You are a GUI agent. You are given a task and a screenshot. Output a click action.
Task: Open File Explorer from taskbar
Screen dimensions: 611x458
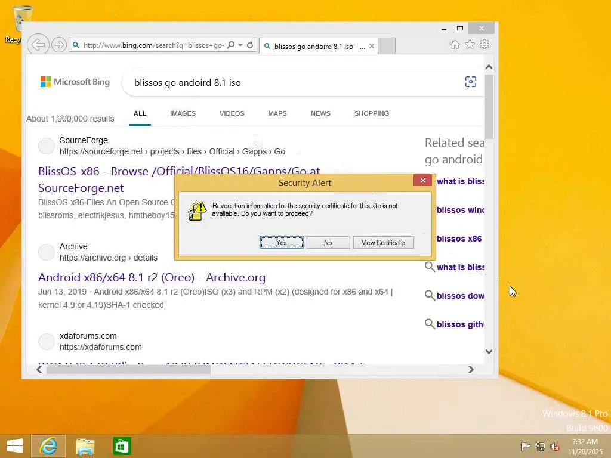(85, 446)
